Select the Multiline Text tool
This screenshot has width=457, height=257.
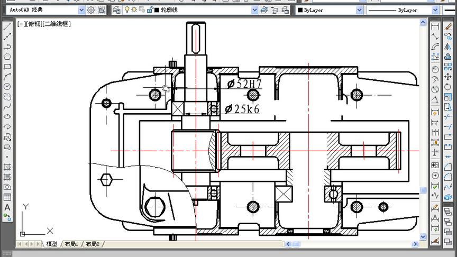pos(7,207)
